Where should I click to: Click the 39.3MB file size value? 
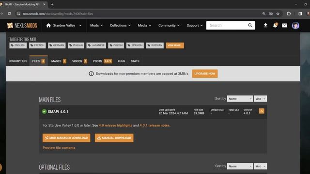(x=199, y=113)
